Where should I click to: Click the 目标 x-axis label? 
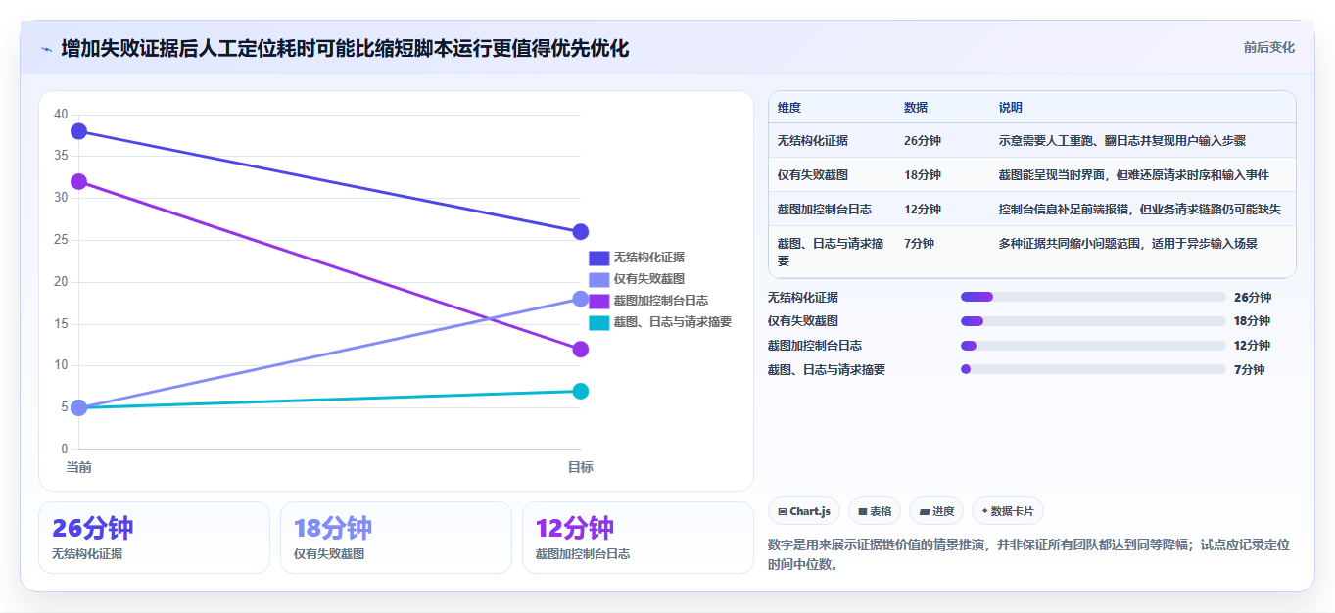[580, 467]
